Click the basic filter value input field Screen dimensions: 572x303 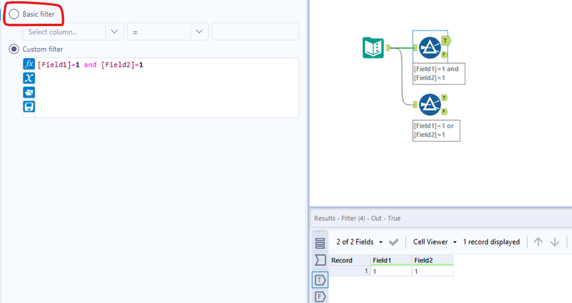[255, 32]
